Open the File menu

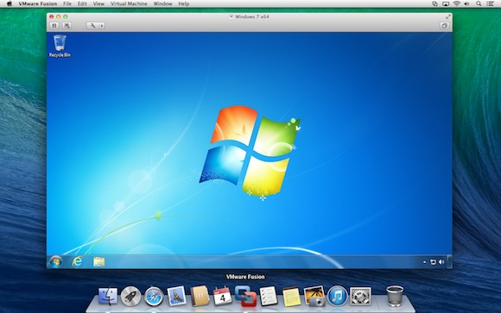click(67, 3)
